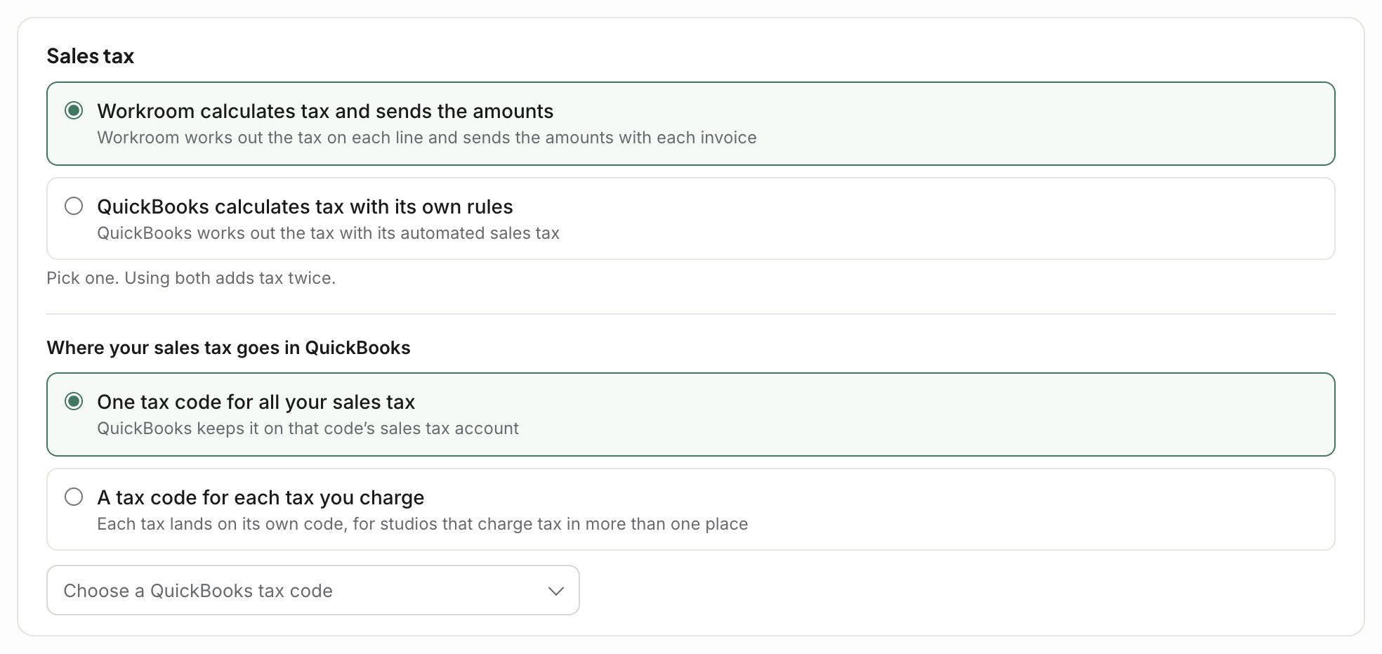Click 'QuickBooks works out the tax with its automated sales tax'
1382x654 pixels.
click(x=328, y=233)
